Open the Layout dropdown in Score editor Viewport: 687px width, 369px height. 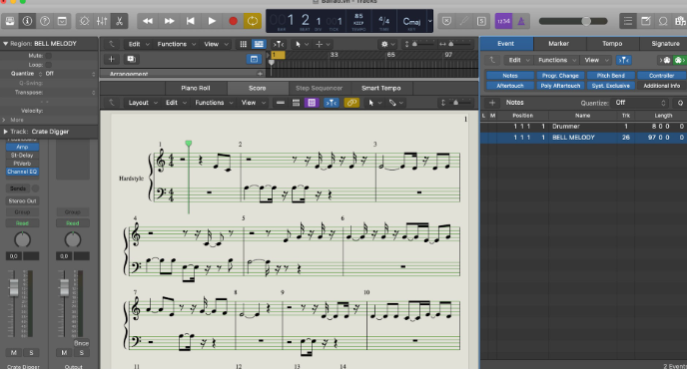[143, 103]
